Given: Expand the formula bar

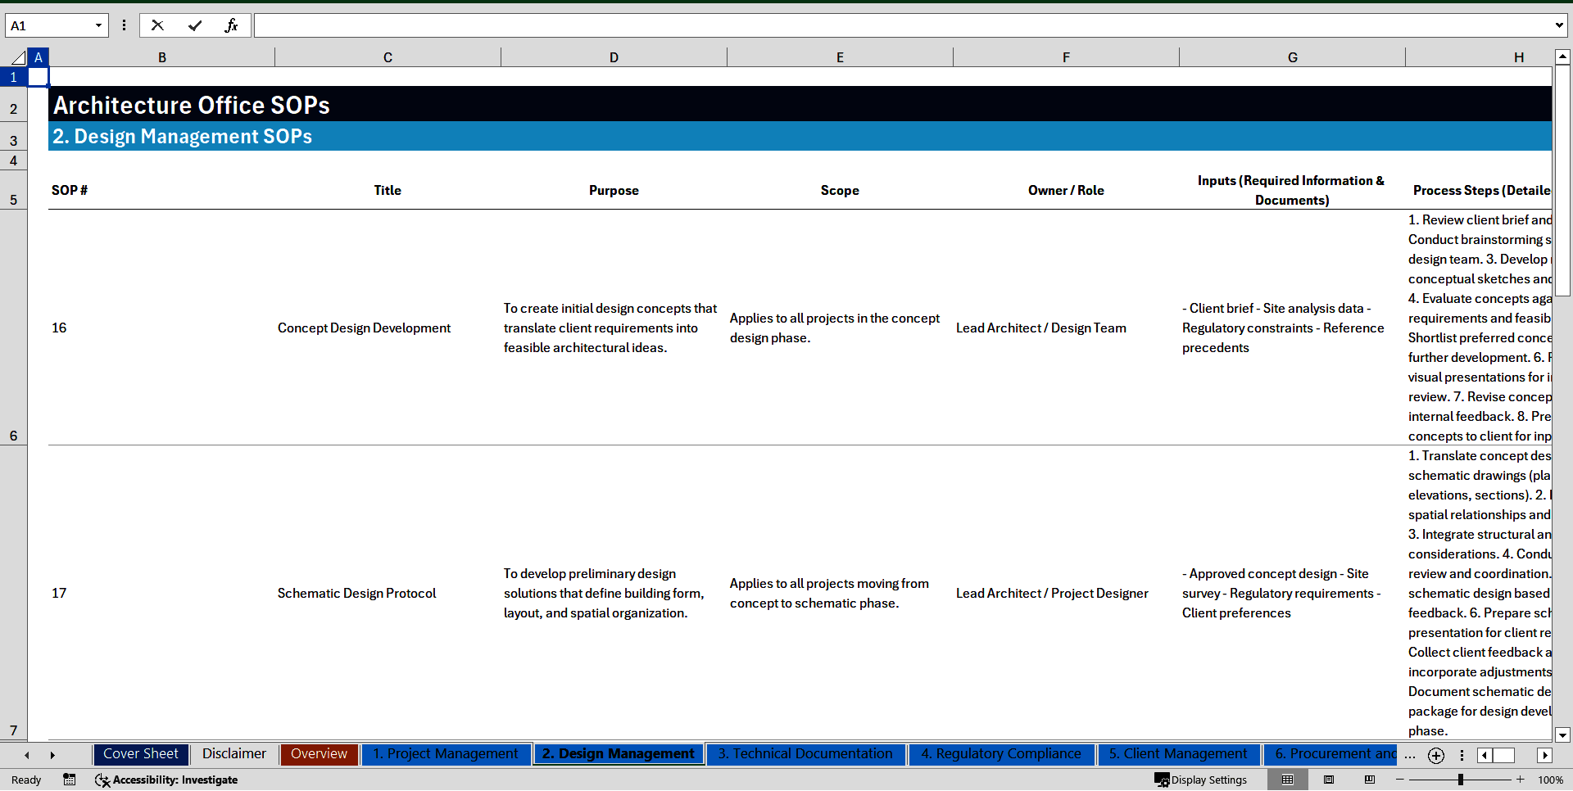Looking at the screenshot, I should point(1558,25).
